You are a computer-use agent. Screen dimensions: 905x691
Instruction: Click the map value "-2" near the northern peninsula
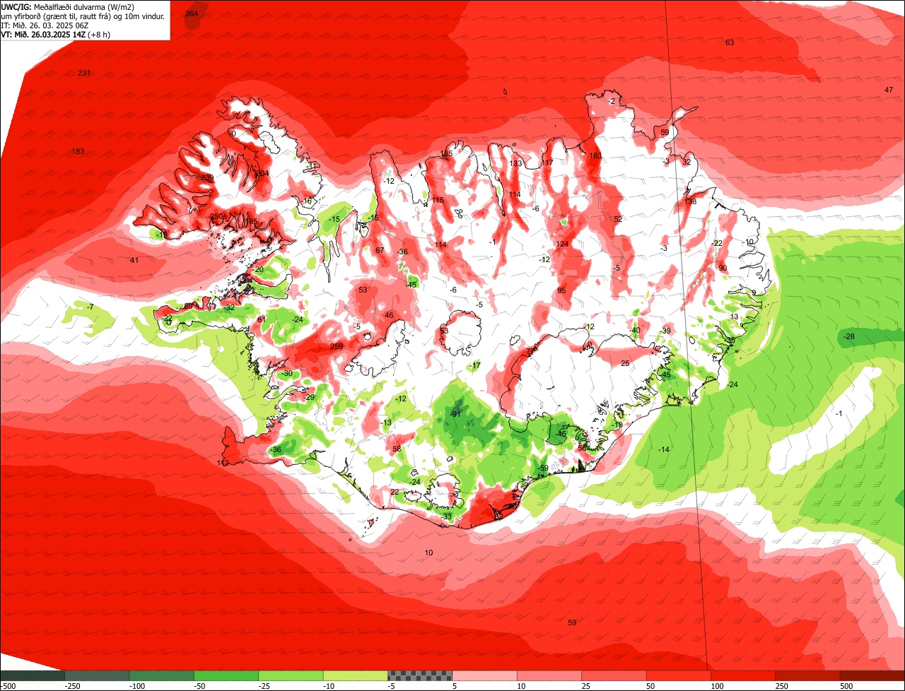click(x=611, y=102)
